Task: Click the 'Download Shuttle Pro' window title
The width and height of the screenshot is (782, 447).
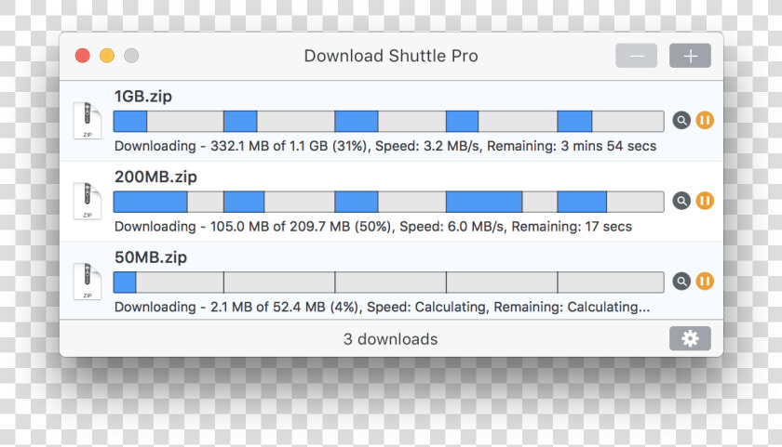Action: (x=391, y=56)
